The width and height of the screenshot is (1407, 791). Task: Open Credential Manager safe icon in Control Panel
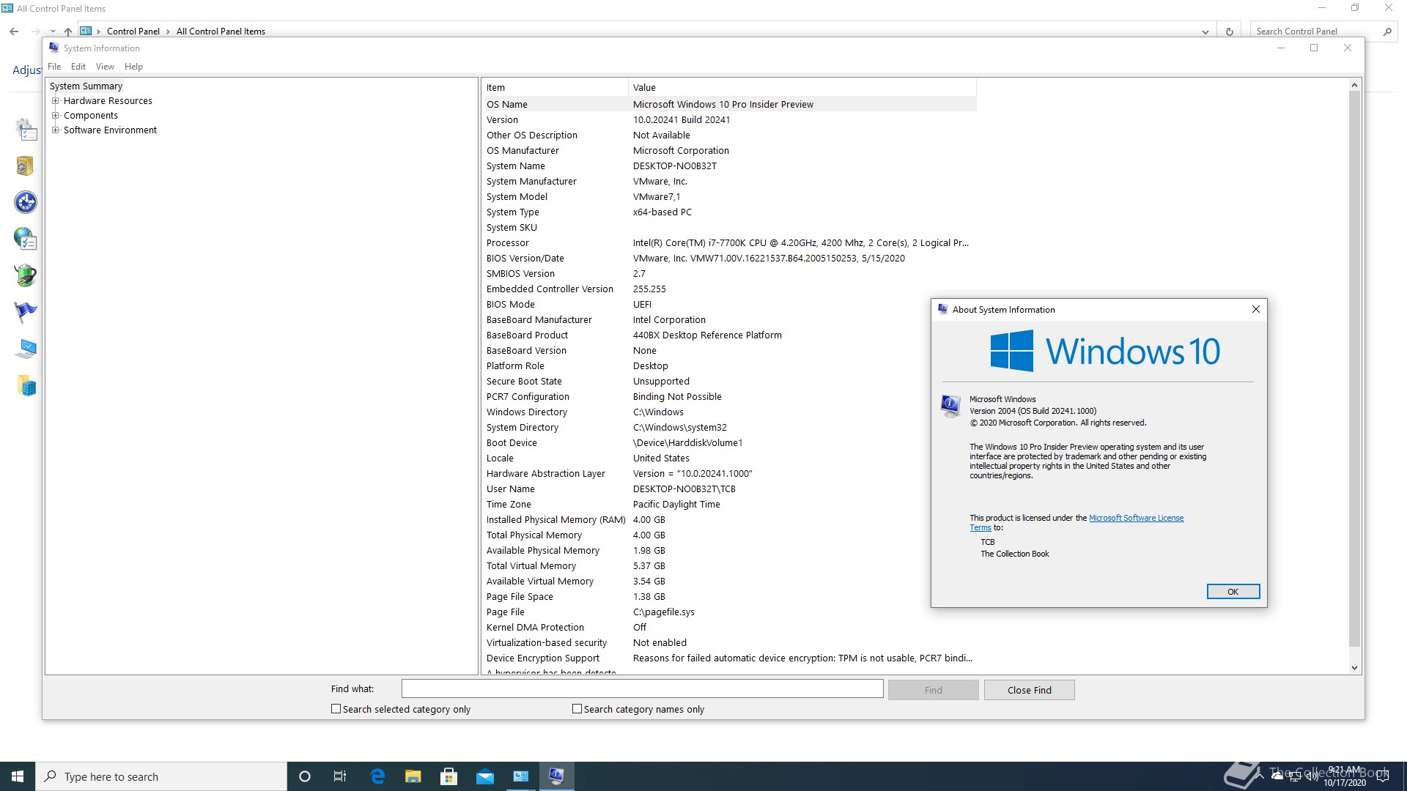point(26,166)
